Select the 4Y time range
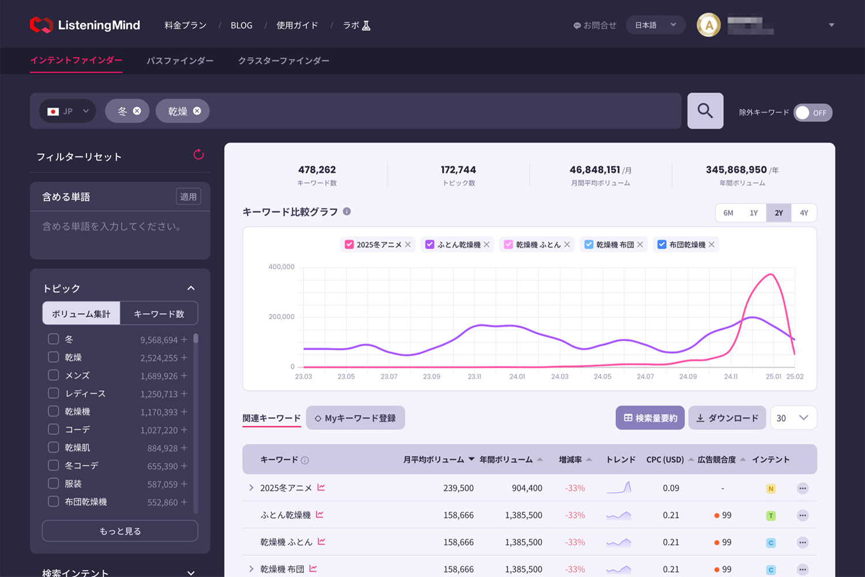Screen dimensions: 865x577 click(804, 213)
